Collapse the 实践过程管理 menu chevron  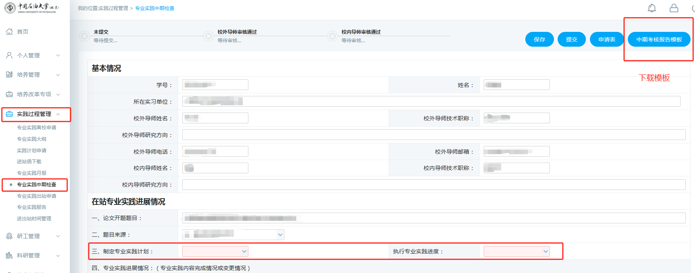58,114
